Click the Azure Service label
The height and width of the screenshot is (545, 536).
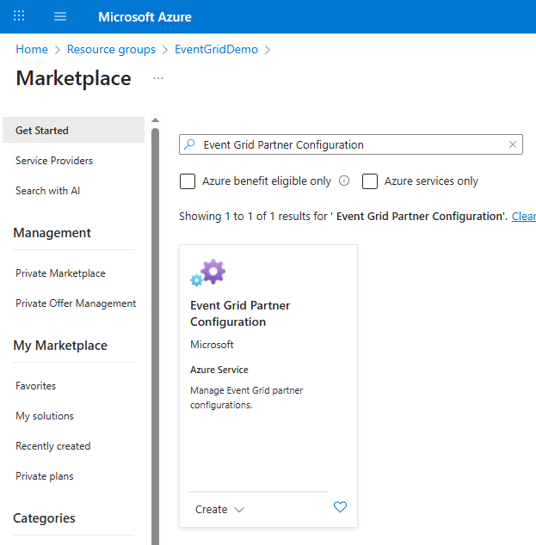[x=219, y=370]
